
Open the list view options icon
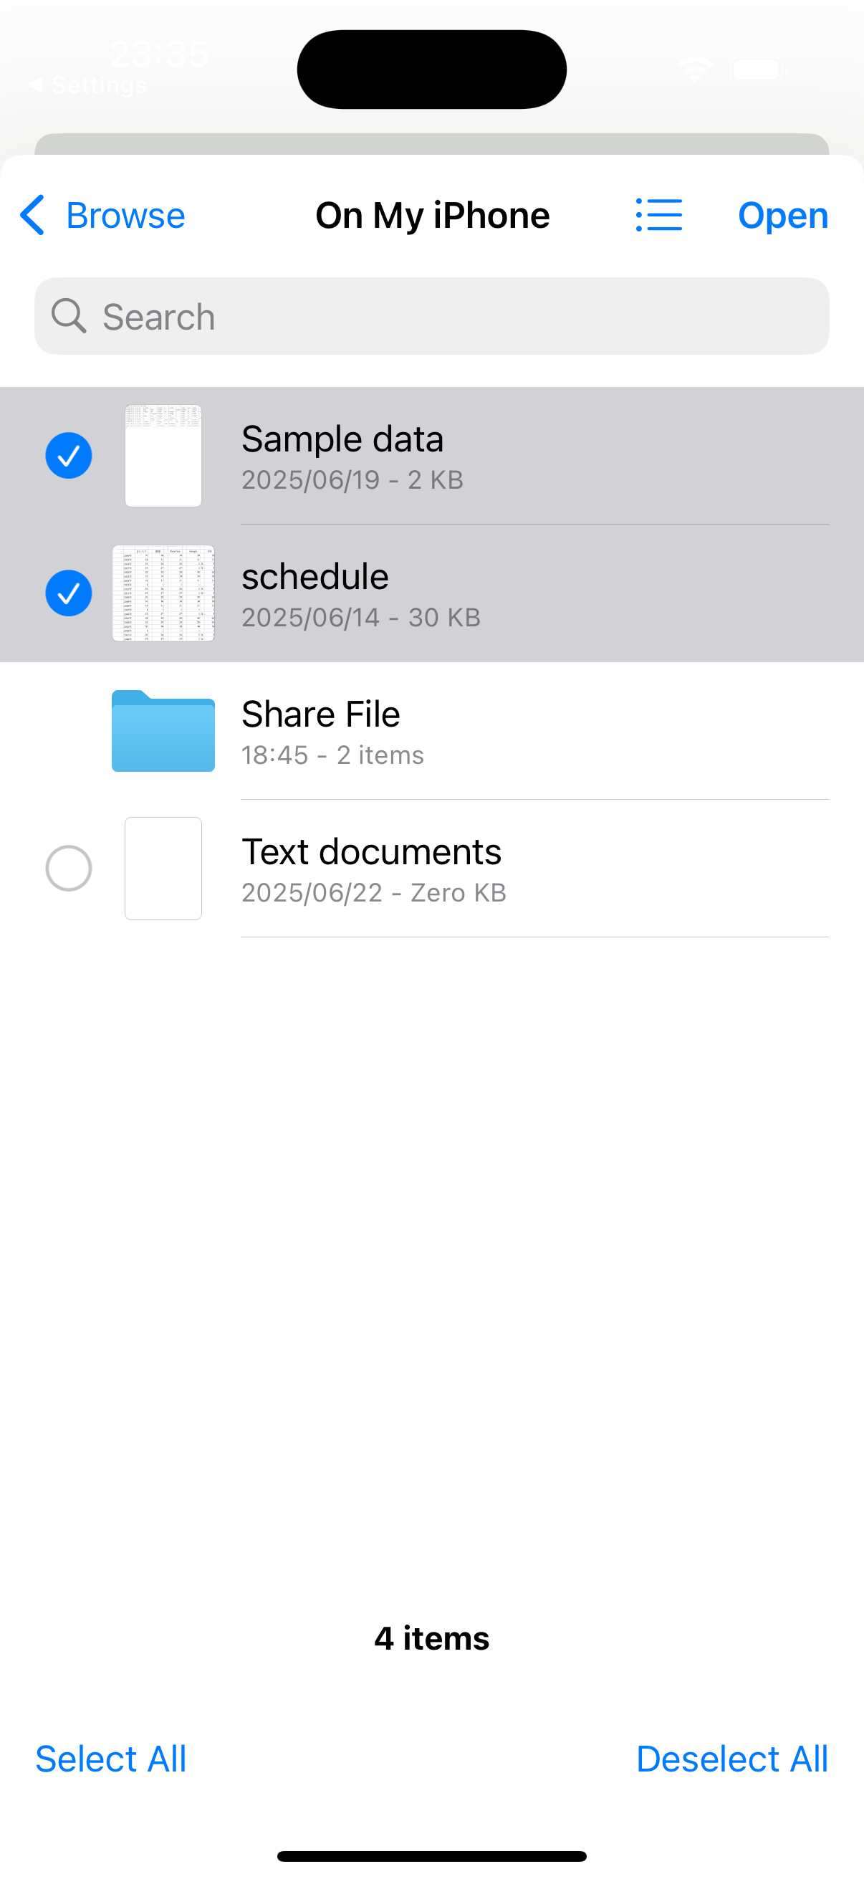click(x=658, y=215)
